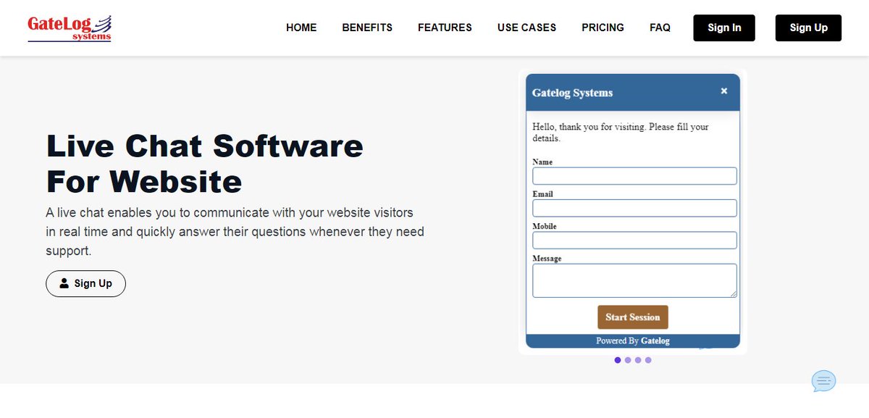
Task: Select the first carousel dot indicator
Action: (617, 359)
